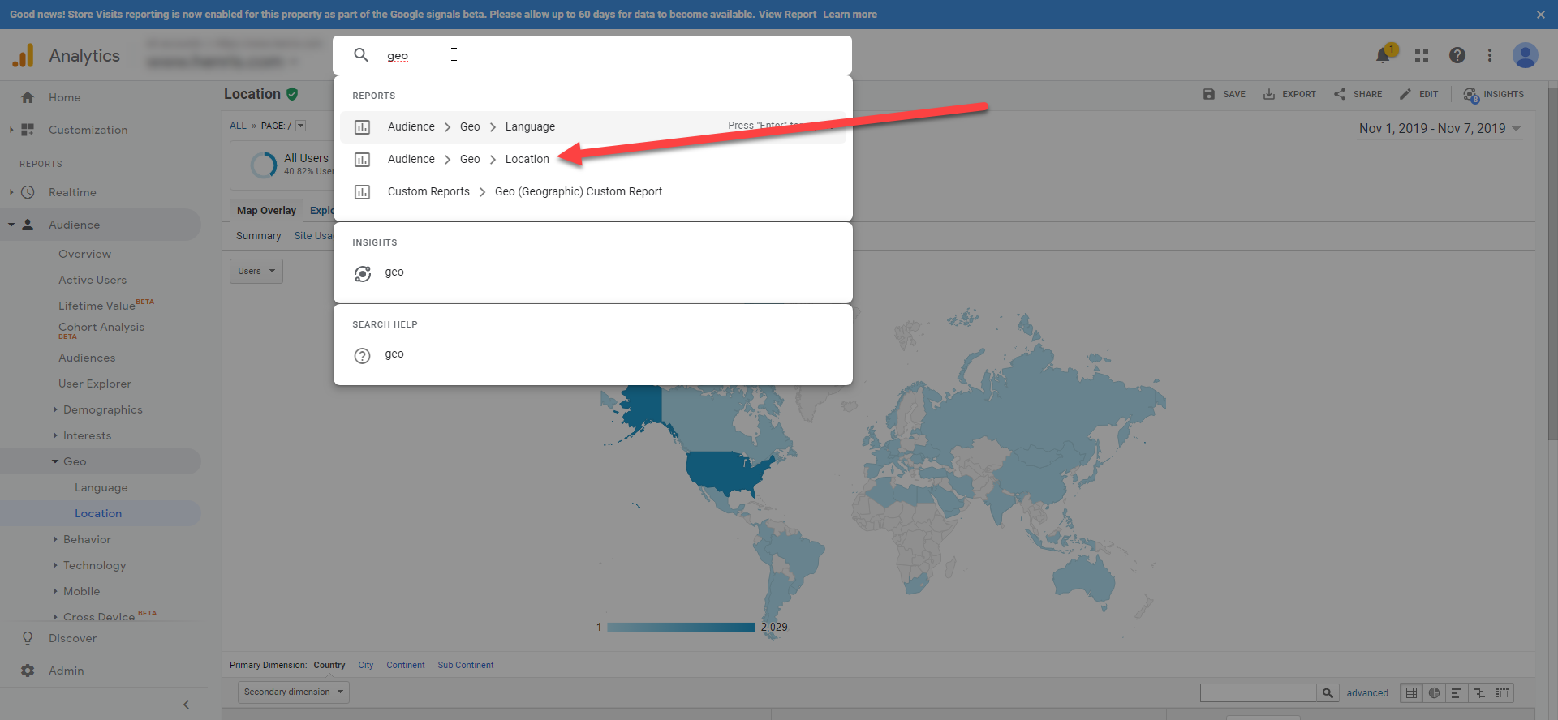Switch table to Data grid view

[x=1412, y=692]
